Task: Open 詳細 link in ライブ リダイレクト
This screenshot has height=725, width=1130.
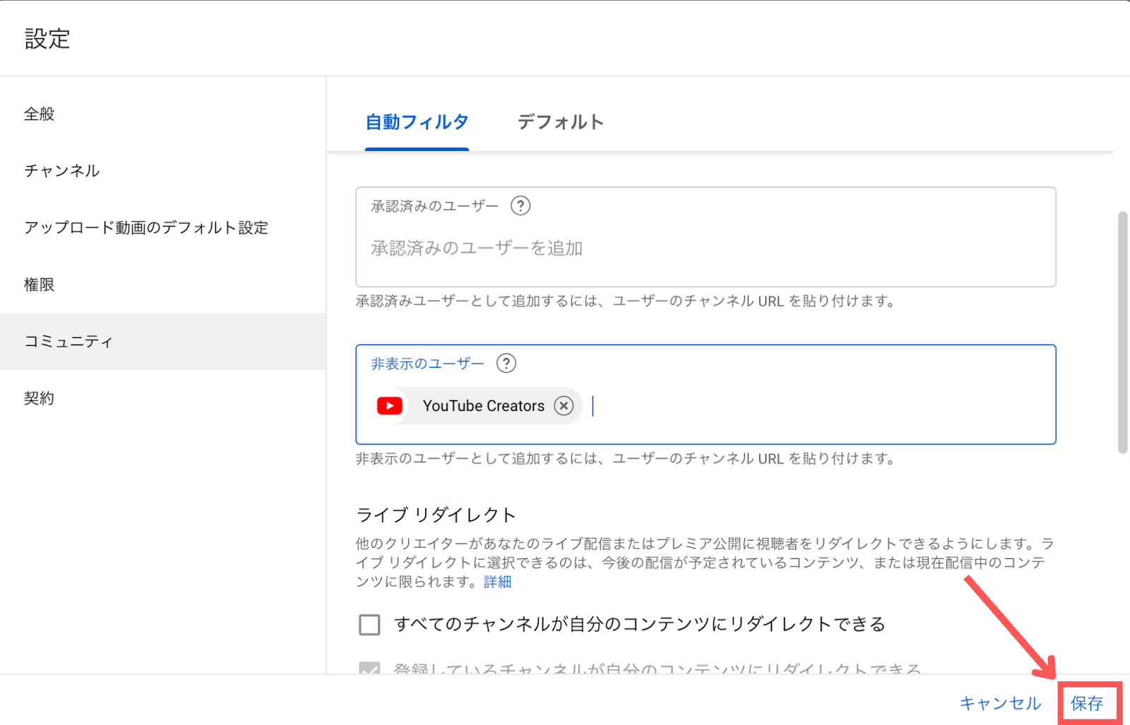Action: [497, 582]
